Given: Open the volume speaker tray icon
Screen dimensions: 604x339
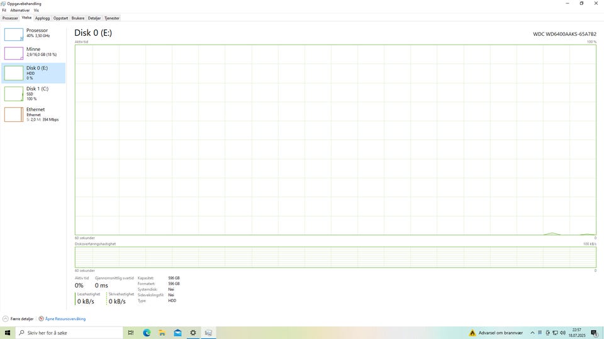Looking at the screenshot, I should click(562, 333).
